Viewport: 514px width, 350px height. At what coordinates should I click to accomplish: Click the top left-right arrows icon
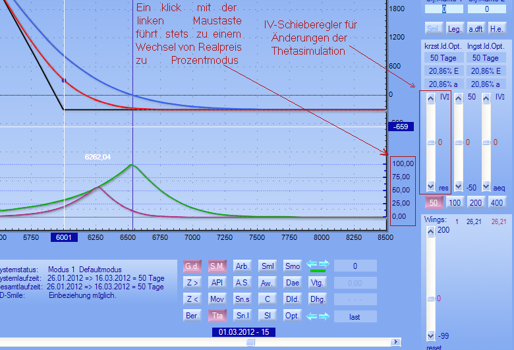coord(318,266)
